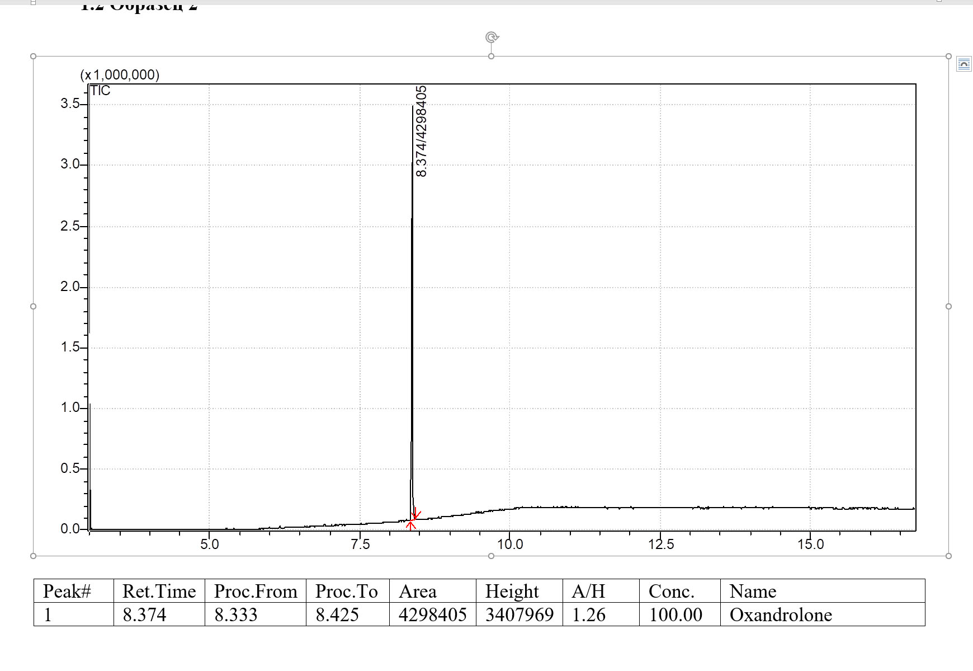Click the left-middle resize handle of the image

(34, 306)
